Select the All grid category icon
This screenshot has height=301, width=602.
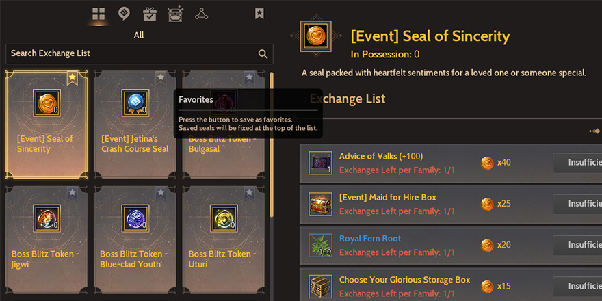99,14
